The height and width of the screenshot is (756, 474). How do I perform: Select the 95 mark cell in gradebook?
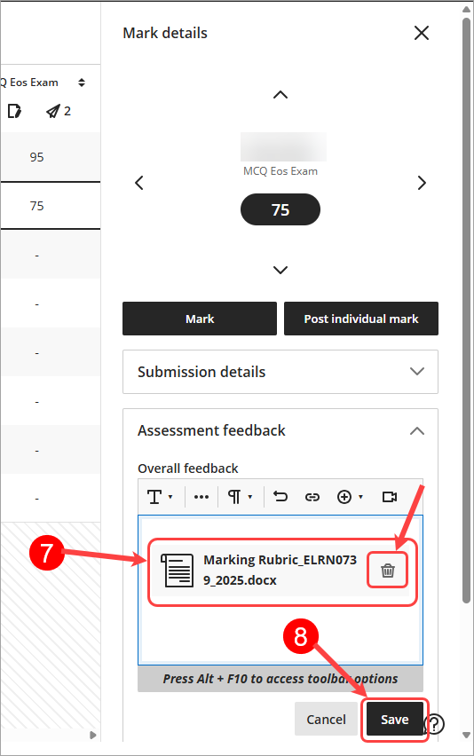click(36, 157)
